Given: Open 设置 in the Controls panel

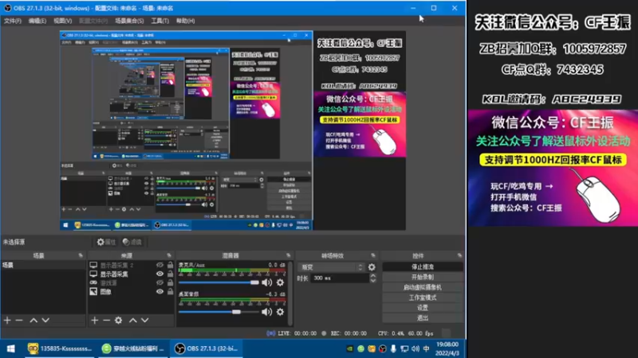Looking at the screenshot, I should [x=423, y=308].
